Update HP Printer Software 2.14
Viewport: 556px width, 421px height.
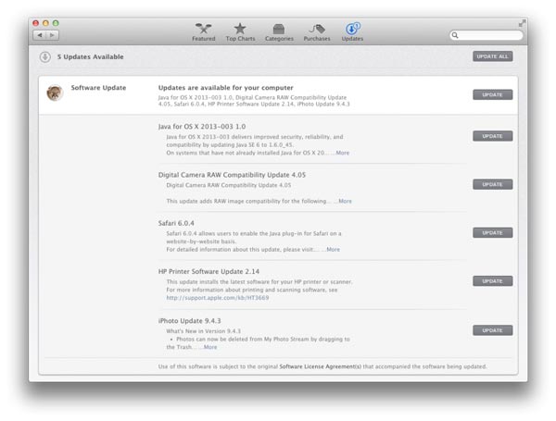tap(492, 280)
